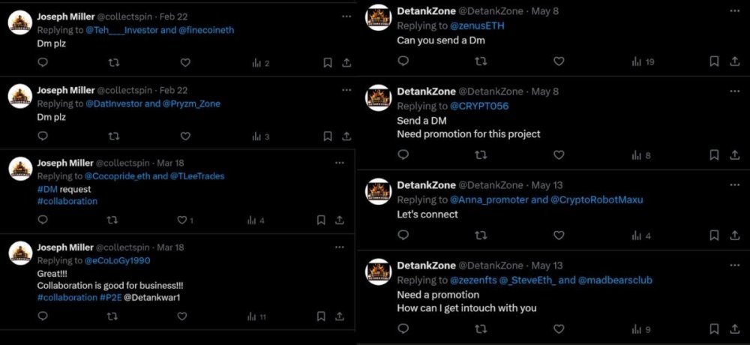View analytics showing 19 views
750x345 pixels.
[644, 61]
